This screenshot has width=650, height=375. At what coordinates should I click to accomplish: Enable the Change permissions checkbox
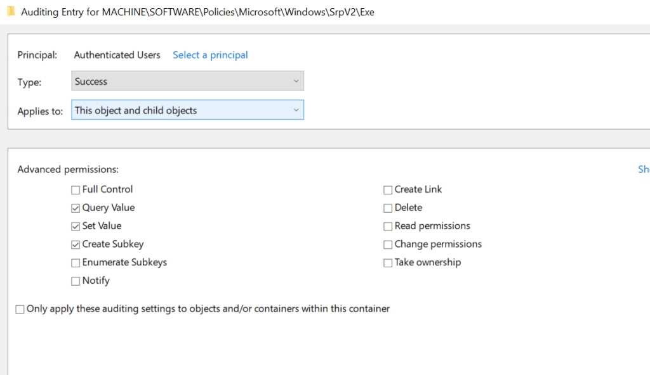[388, 245]
